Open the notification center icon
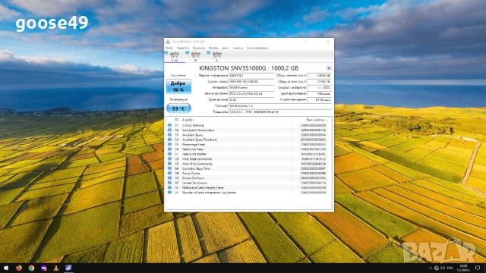The height and width of the screenshot is (273, 486). tap(478, 268)
